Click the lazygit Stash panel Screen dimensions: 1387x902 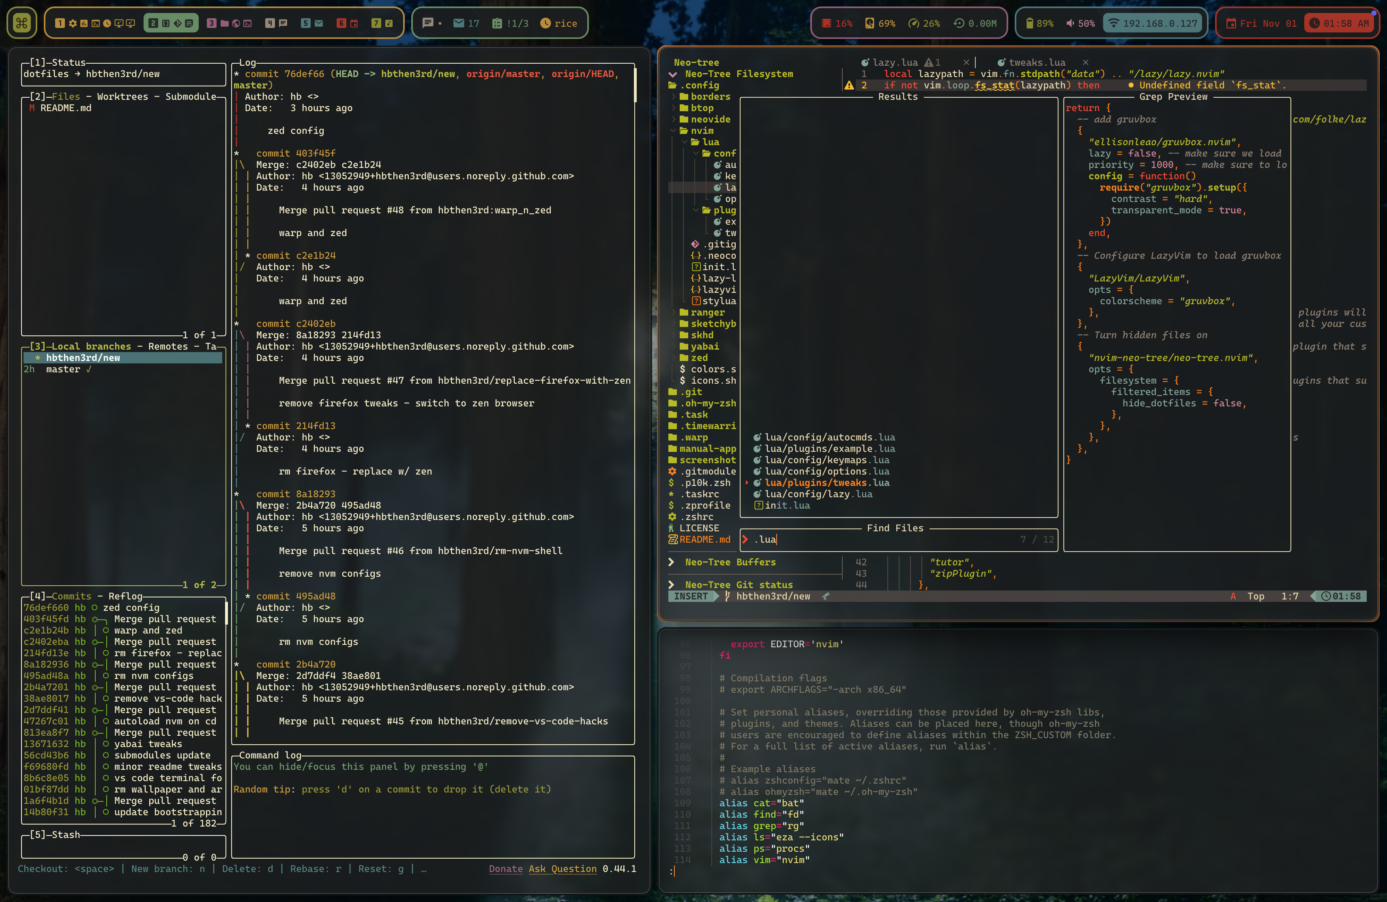pos(124,846)
